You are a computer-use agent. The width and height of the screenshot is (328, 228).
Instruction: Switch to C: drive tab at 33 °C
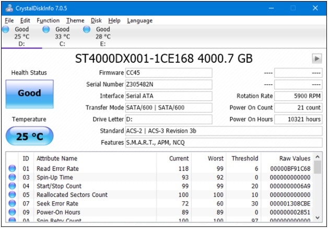tap(62, 37)
